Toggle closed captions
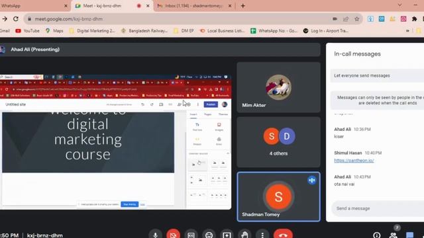The height and width of the screenshot is (238, 424). 191,235
